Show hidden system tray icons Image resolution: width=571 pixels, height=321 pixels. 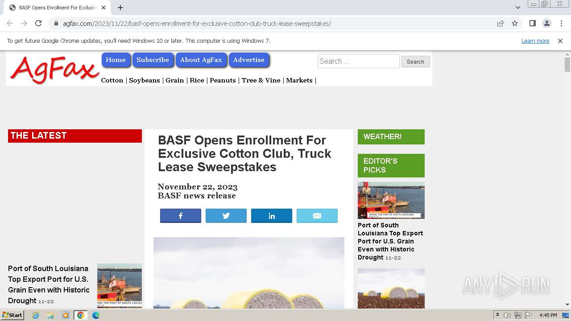(498, 315)
